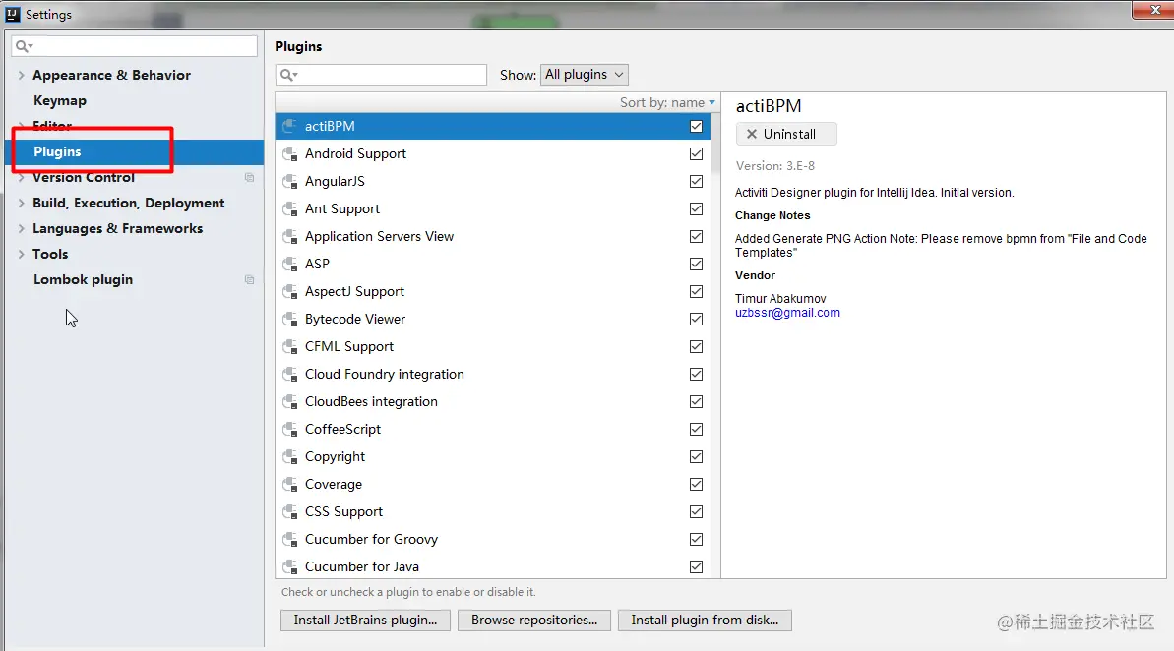Open vendor email link uzbssr@gmail.com

[787, 313]
